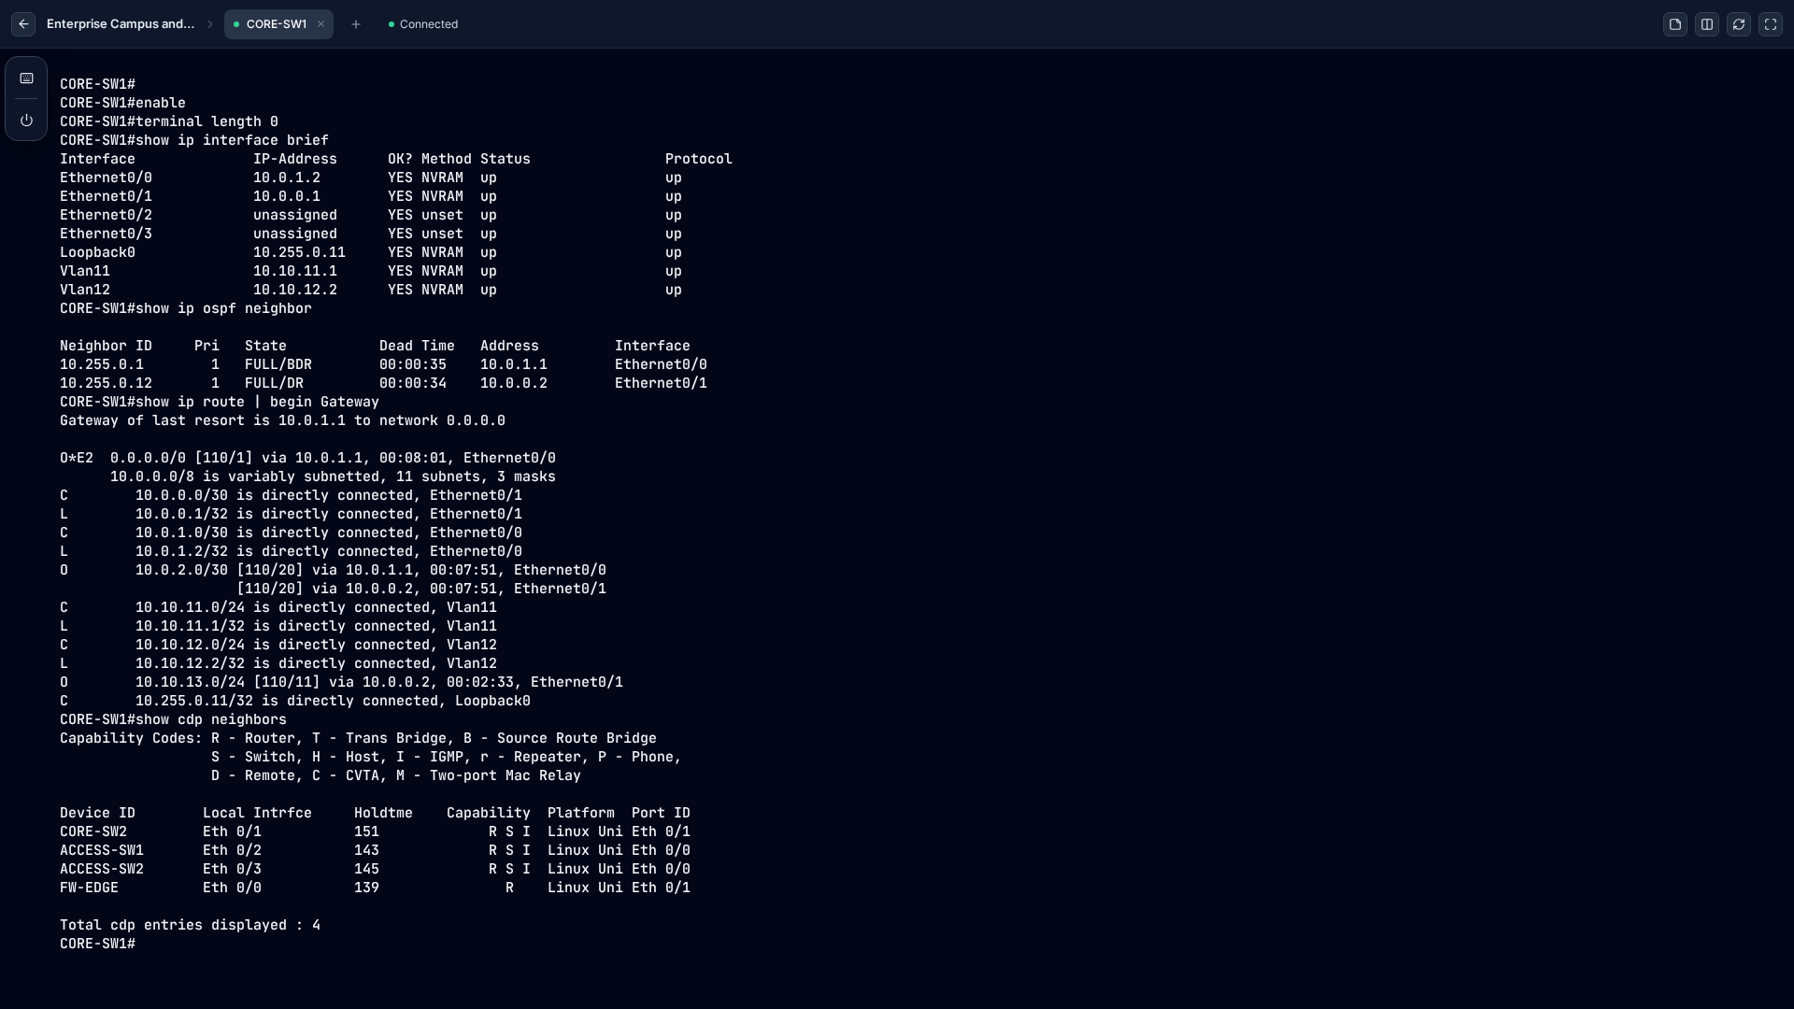Image resolution: width=1794 pixels, height=1009 pixels.
Task: Click neighbor 10.255.0.1 FULL/BDR row
Action: coord(383,364)
